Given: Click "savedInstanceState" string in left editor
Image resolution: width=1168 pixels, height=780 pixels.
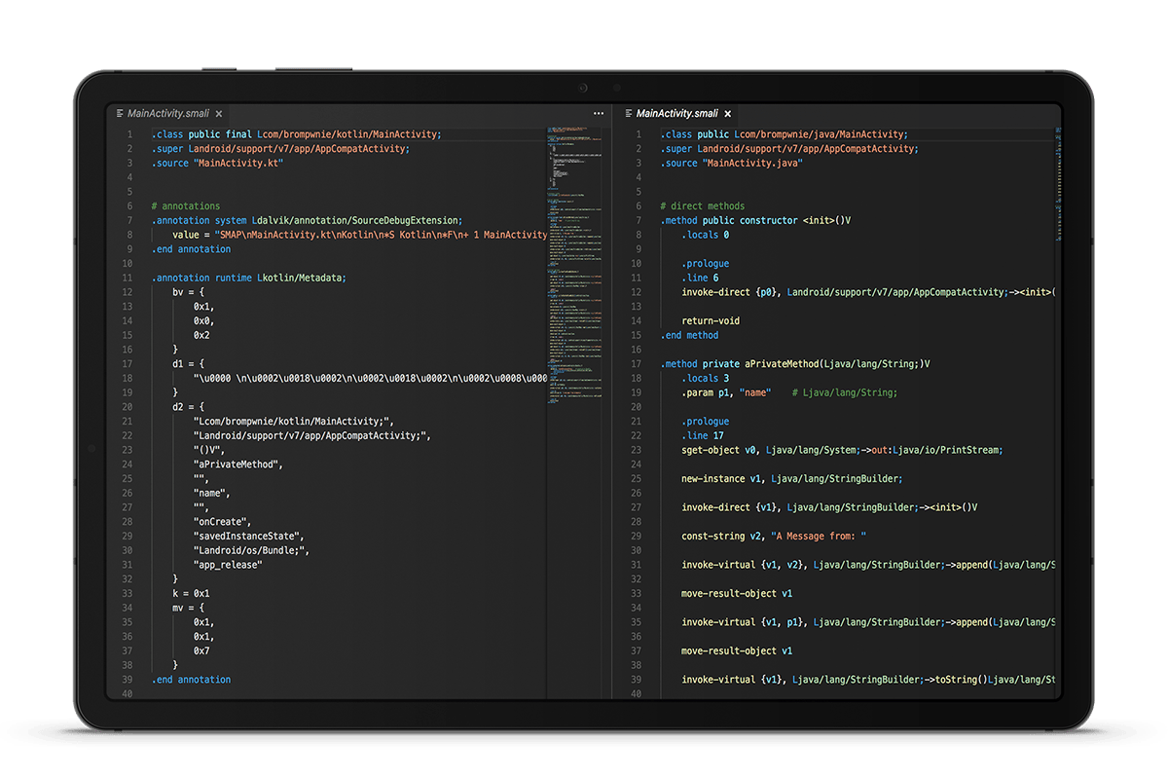Looking at the screenshot, I should click(248, 537).
